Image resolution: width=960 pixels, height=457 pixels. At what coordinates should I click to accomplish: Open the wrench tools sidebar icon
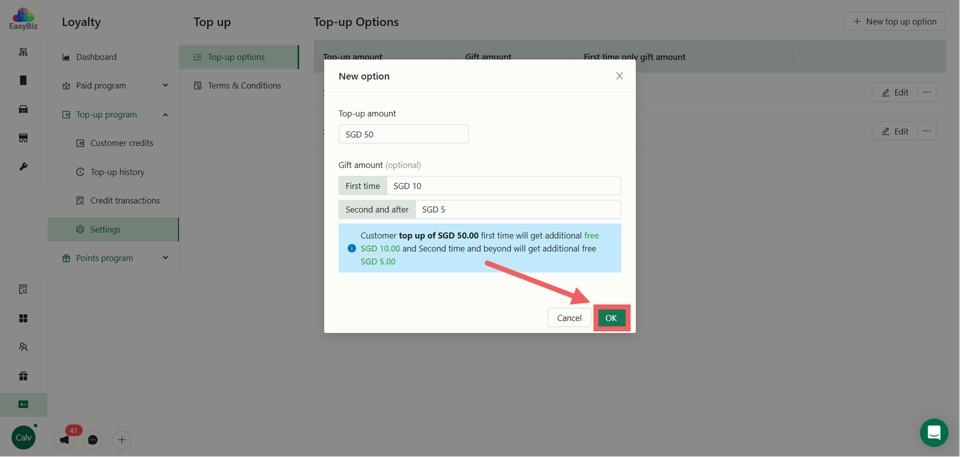[23, 167]
